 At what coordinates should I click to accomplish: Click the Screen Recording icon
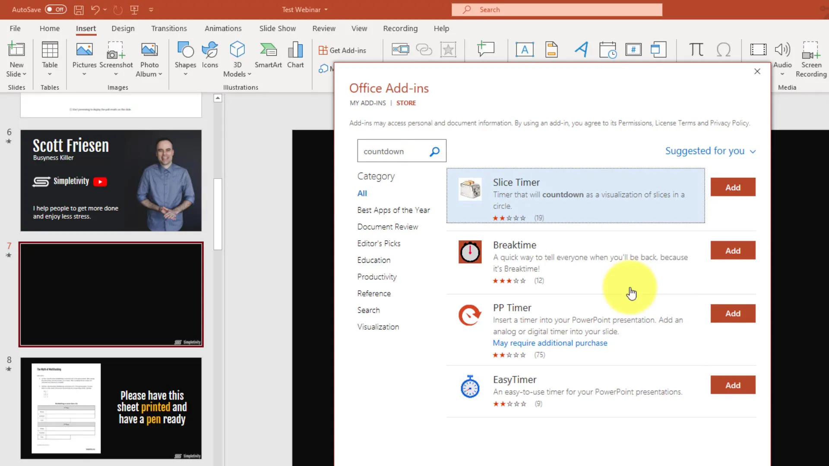(x=811, y=50)
